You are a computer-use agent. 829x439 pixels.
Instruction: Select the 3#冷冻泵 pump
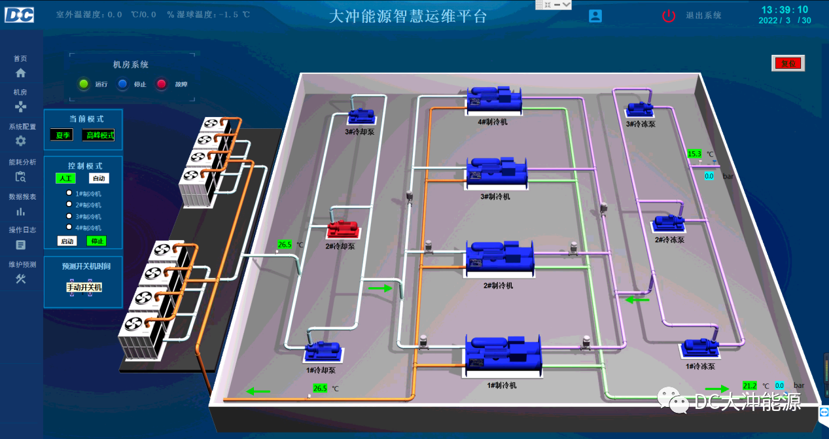pyautogui.click(x=641, y=109)
